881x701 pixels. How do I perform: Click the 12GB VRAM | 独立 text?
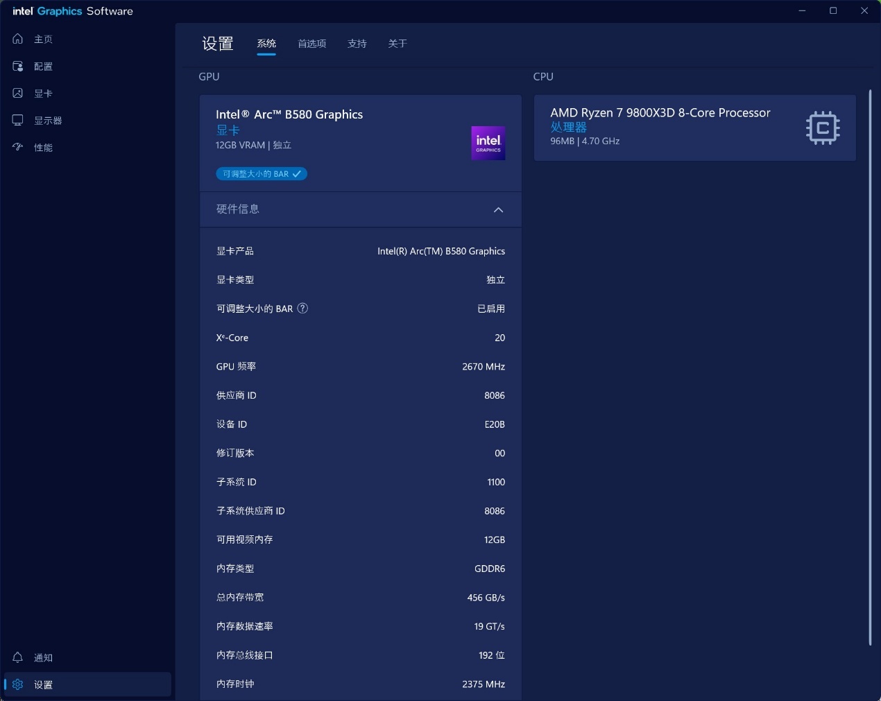click(253, 145)
